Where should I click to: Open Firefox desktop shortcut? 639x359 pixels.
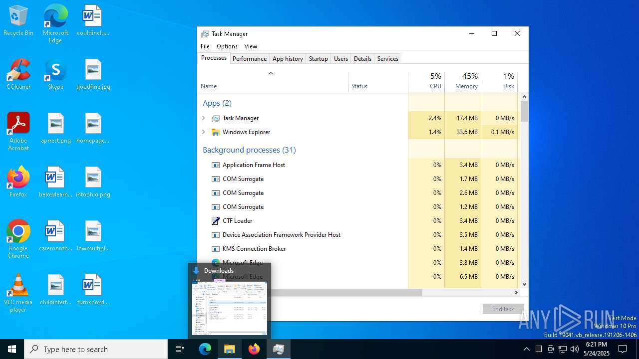point(18,182)
